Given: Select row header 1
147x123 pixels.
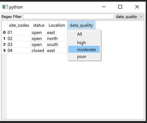Looking at the screenshot, I should (4, 39).
